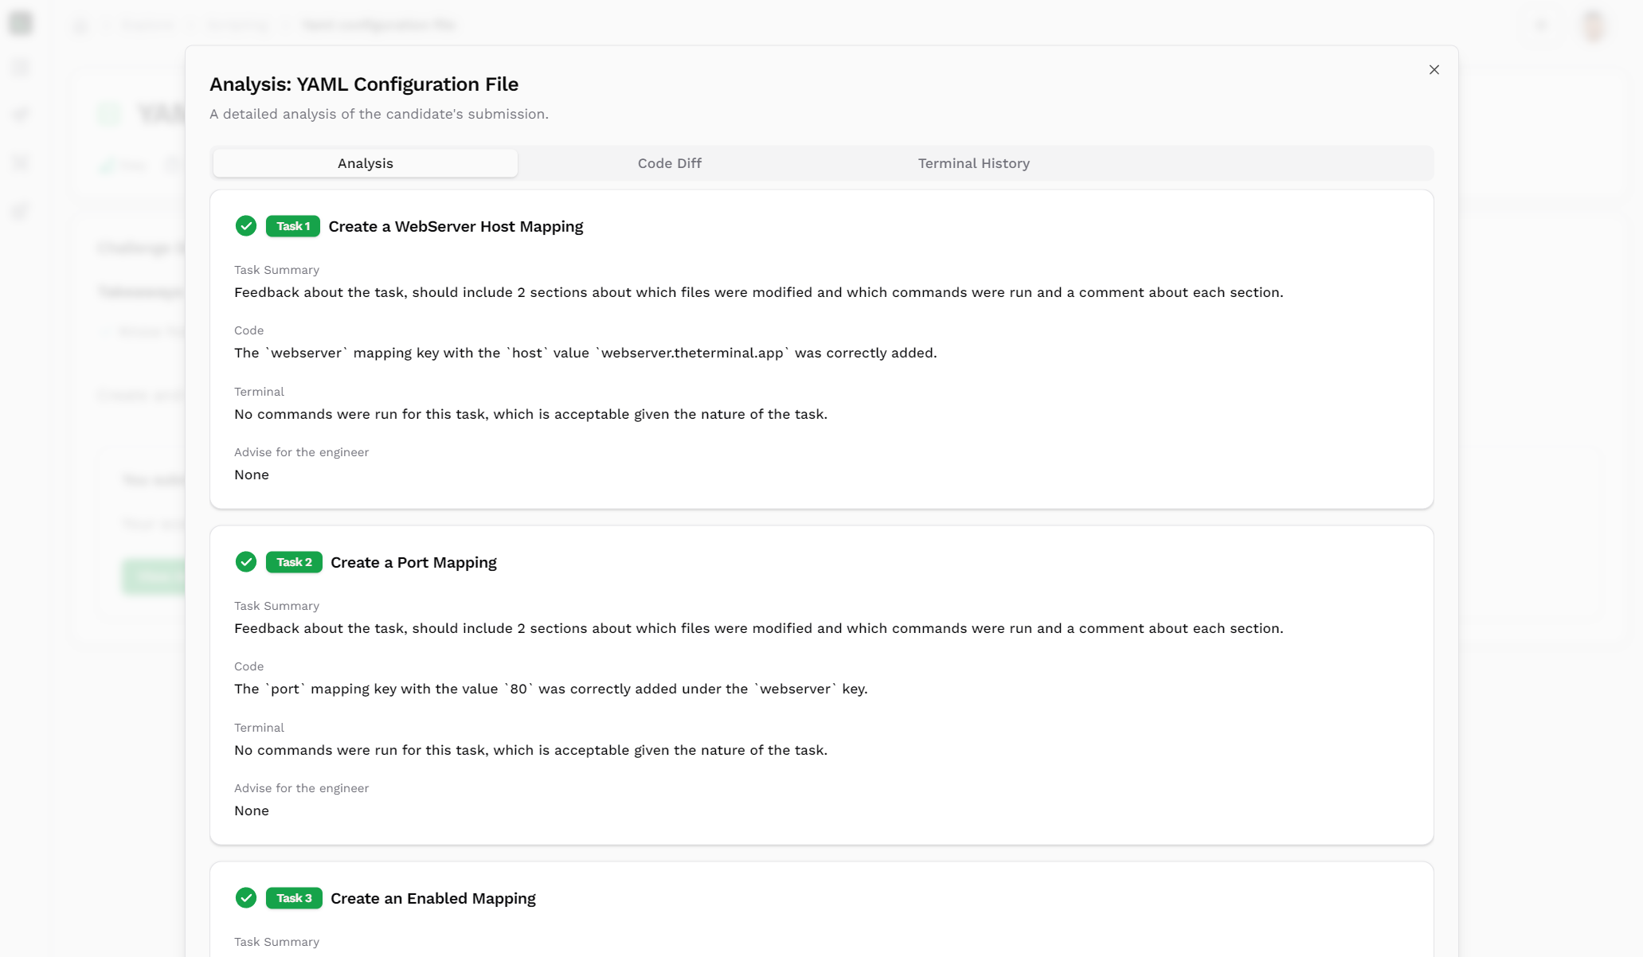Click the blurred app logo at top left

[x=22, y=23]
